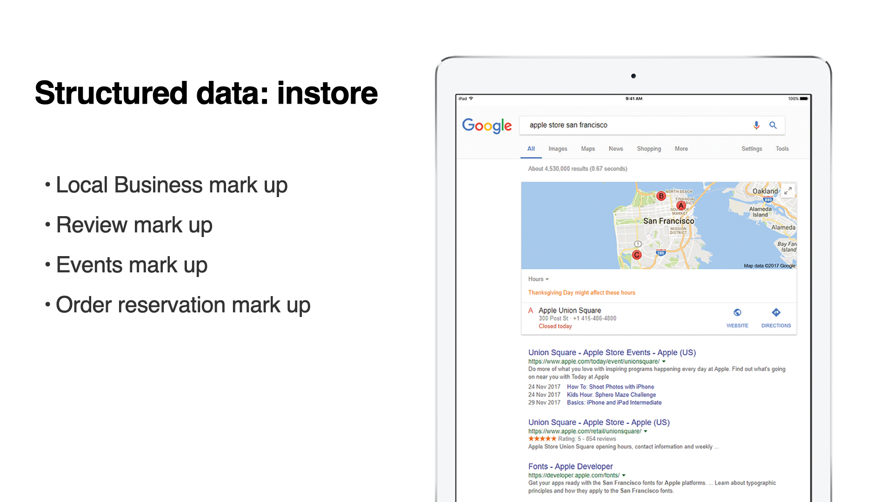The height and width of the screenshot is (502, 893).
Task: Click Rating: 5 - 854 reviews text
Action: 587,439
